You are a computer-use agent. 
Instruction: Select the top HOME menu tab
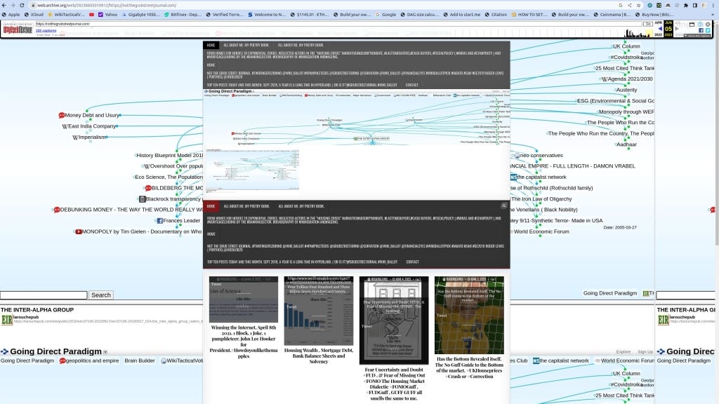211,45
